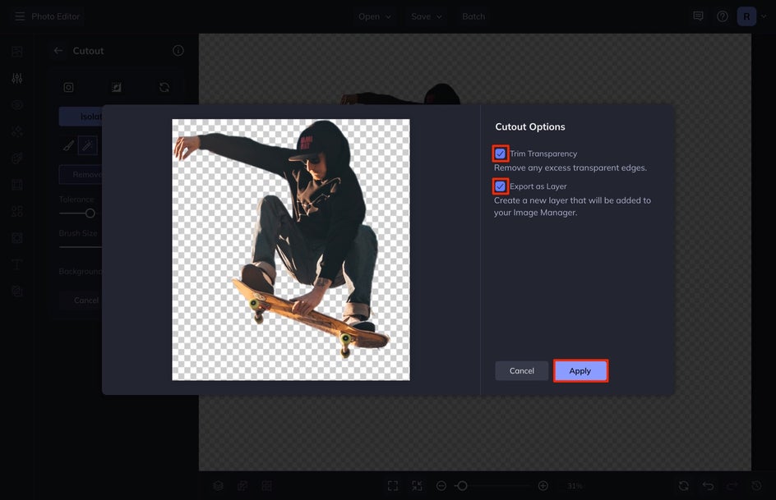Go back with the arrow beside Cutout
The image size is (776, 500).
tap(58, 50)
